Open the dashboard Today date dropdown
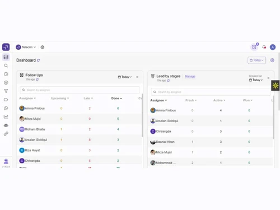The height and width of the screenshot is (210, 280). [256, 60]
